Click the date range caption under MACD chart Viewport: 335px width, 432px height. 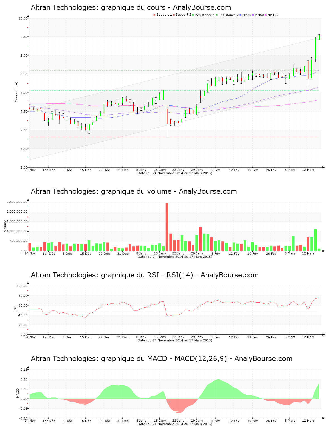pos(175,424)
